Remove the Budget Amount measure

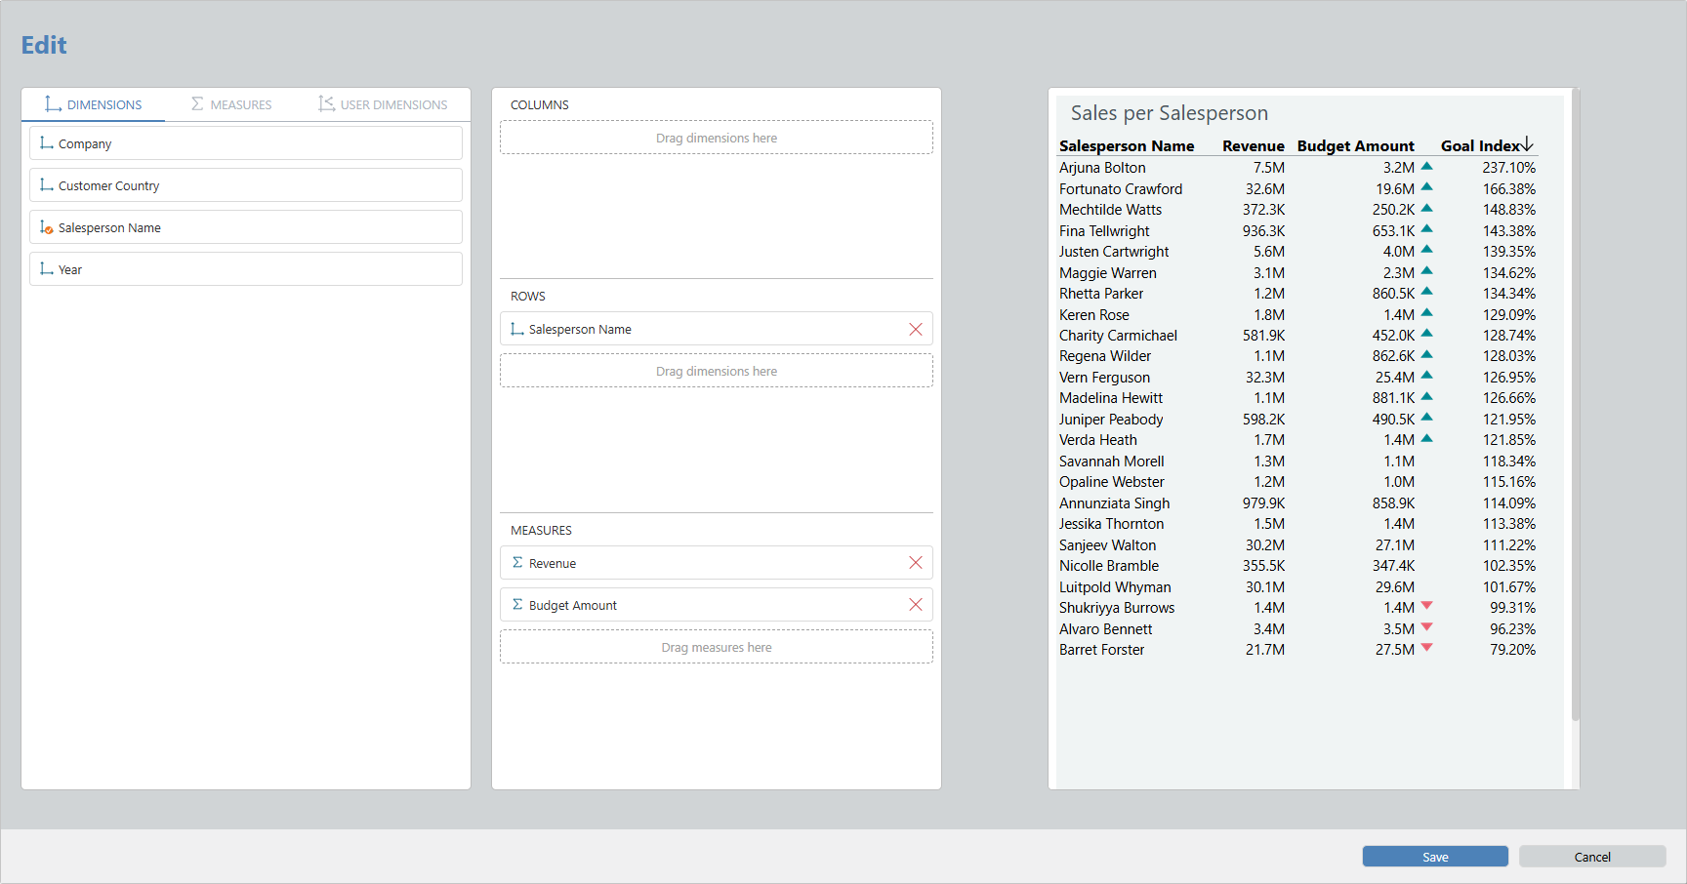coord(915,605)
